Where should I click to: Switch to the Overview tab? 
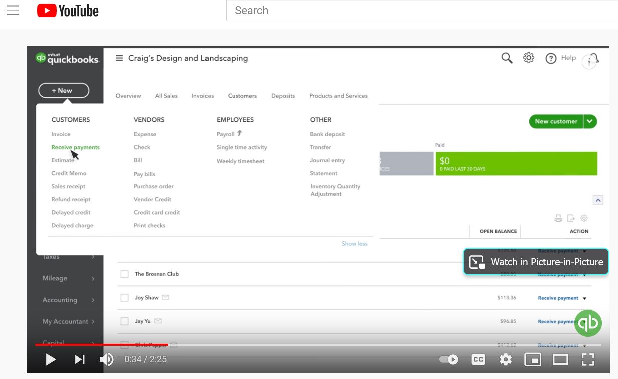[128, 96]
